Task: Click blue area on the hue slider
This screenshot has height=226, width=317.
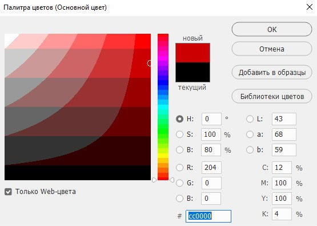Action: click(x=163, y=82)
